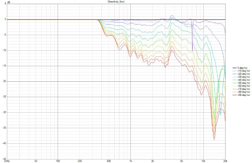The width and height of the screenshot is (252, 163).
Task: Toggle the +30 deg hor legend item
Action: click(244, 77)
